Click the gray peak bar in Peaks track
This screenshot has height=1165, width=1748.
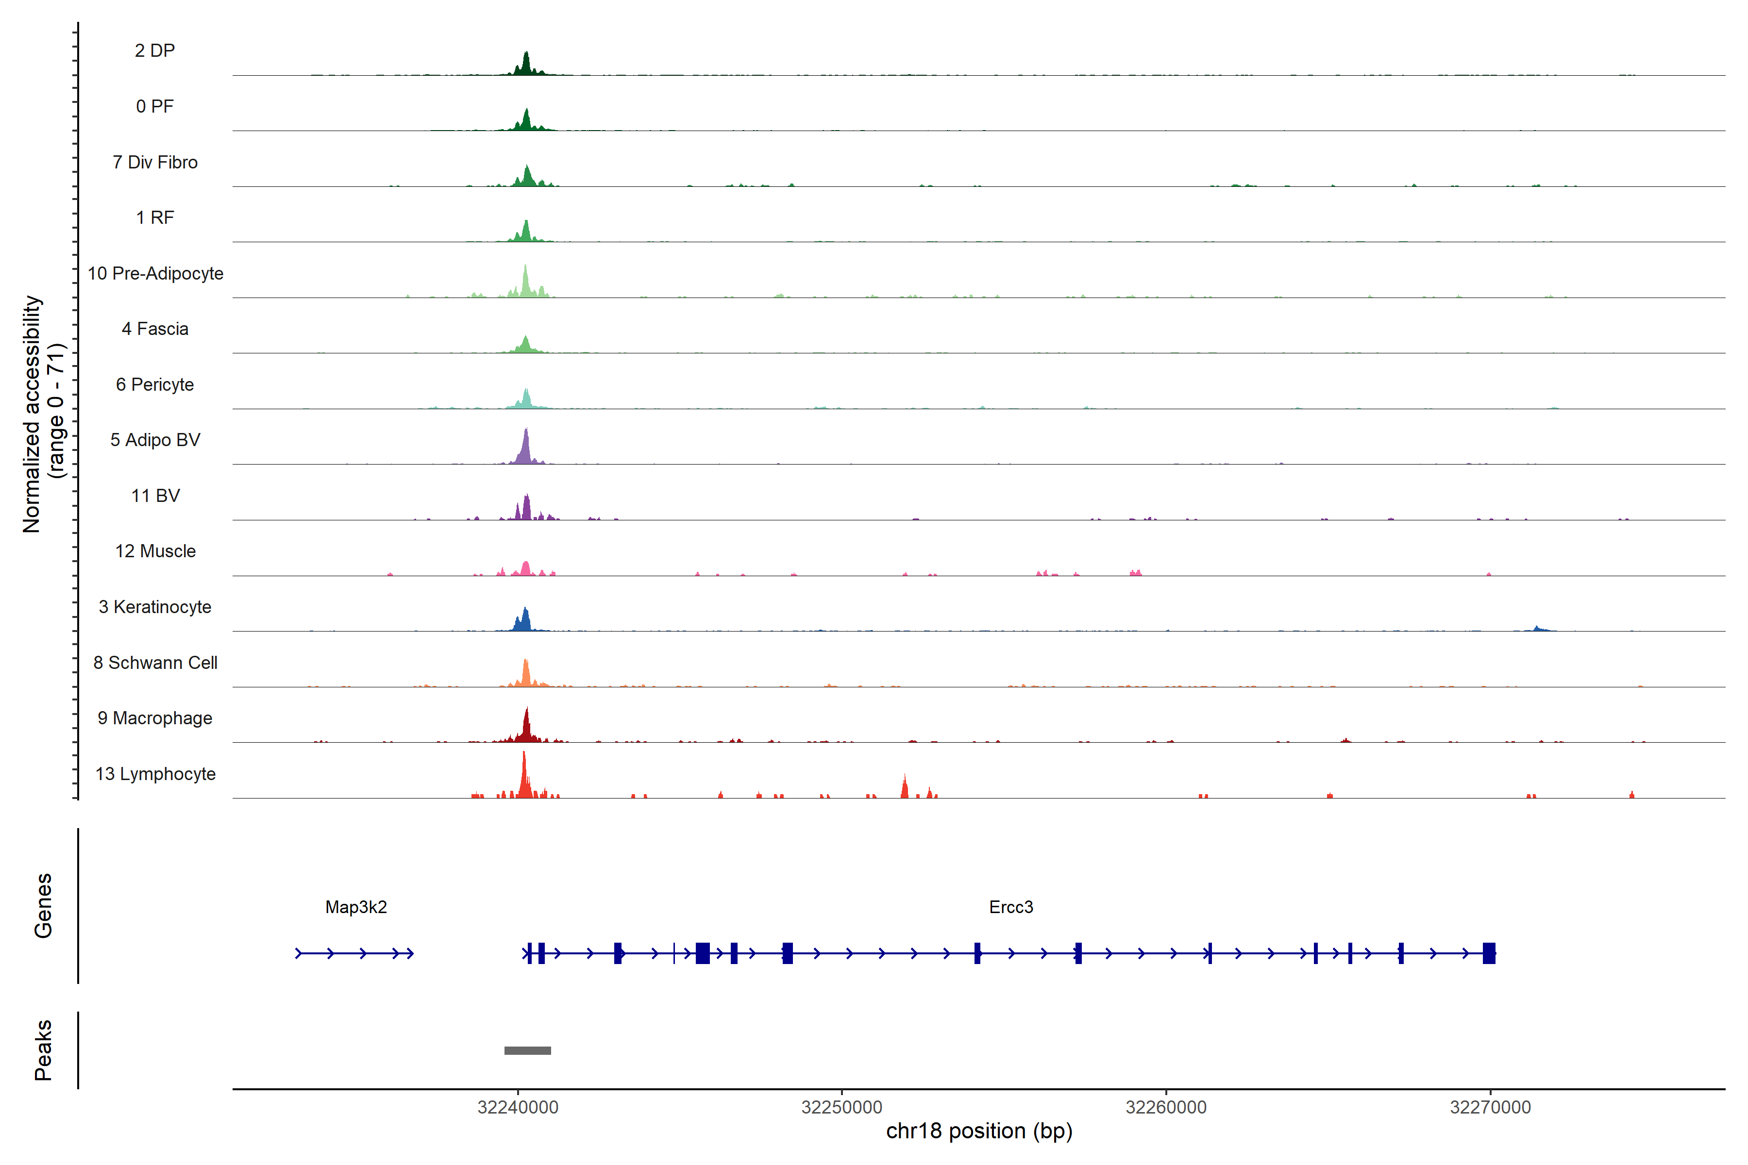(528, 1050)
